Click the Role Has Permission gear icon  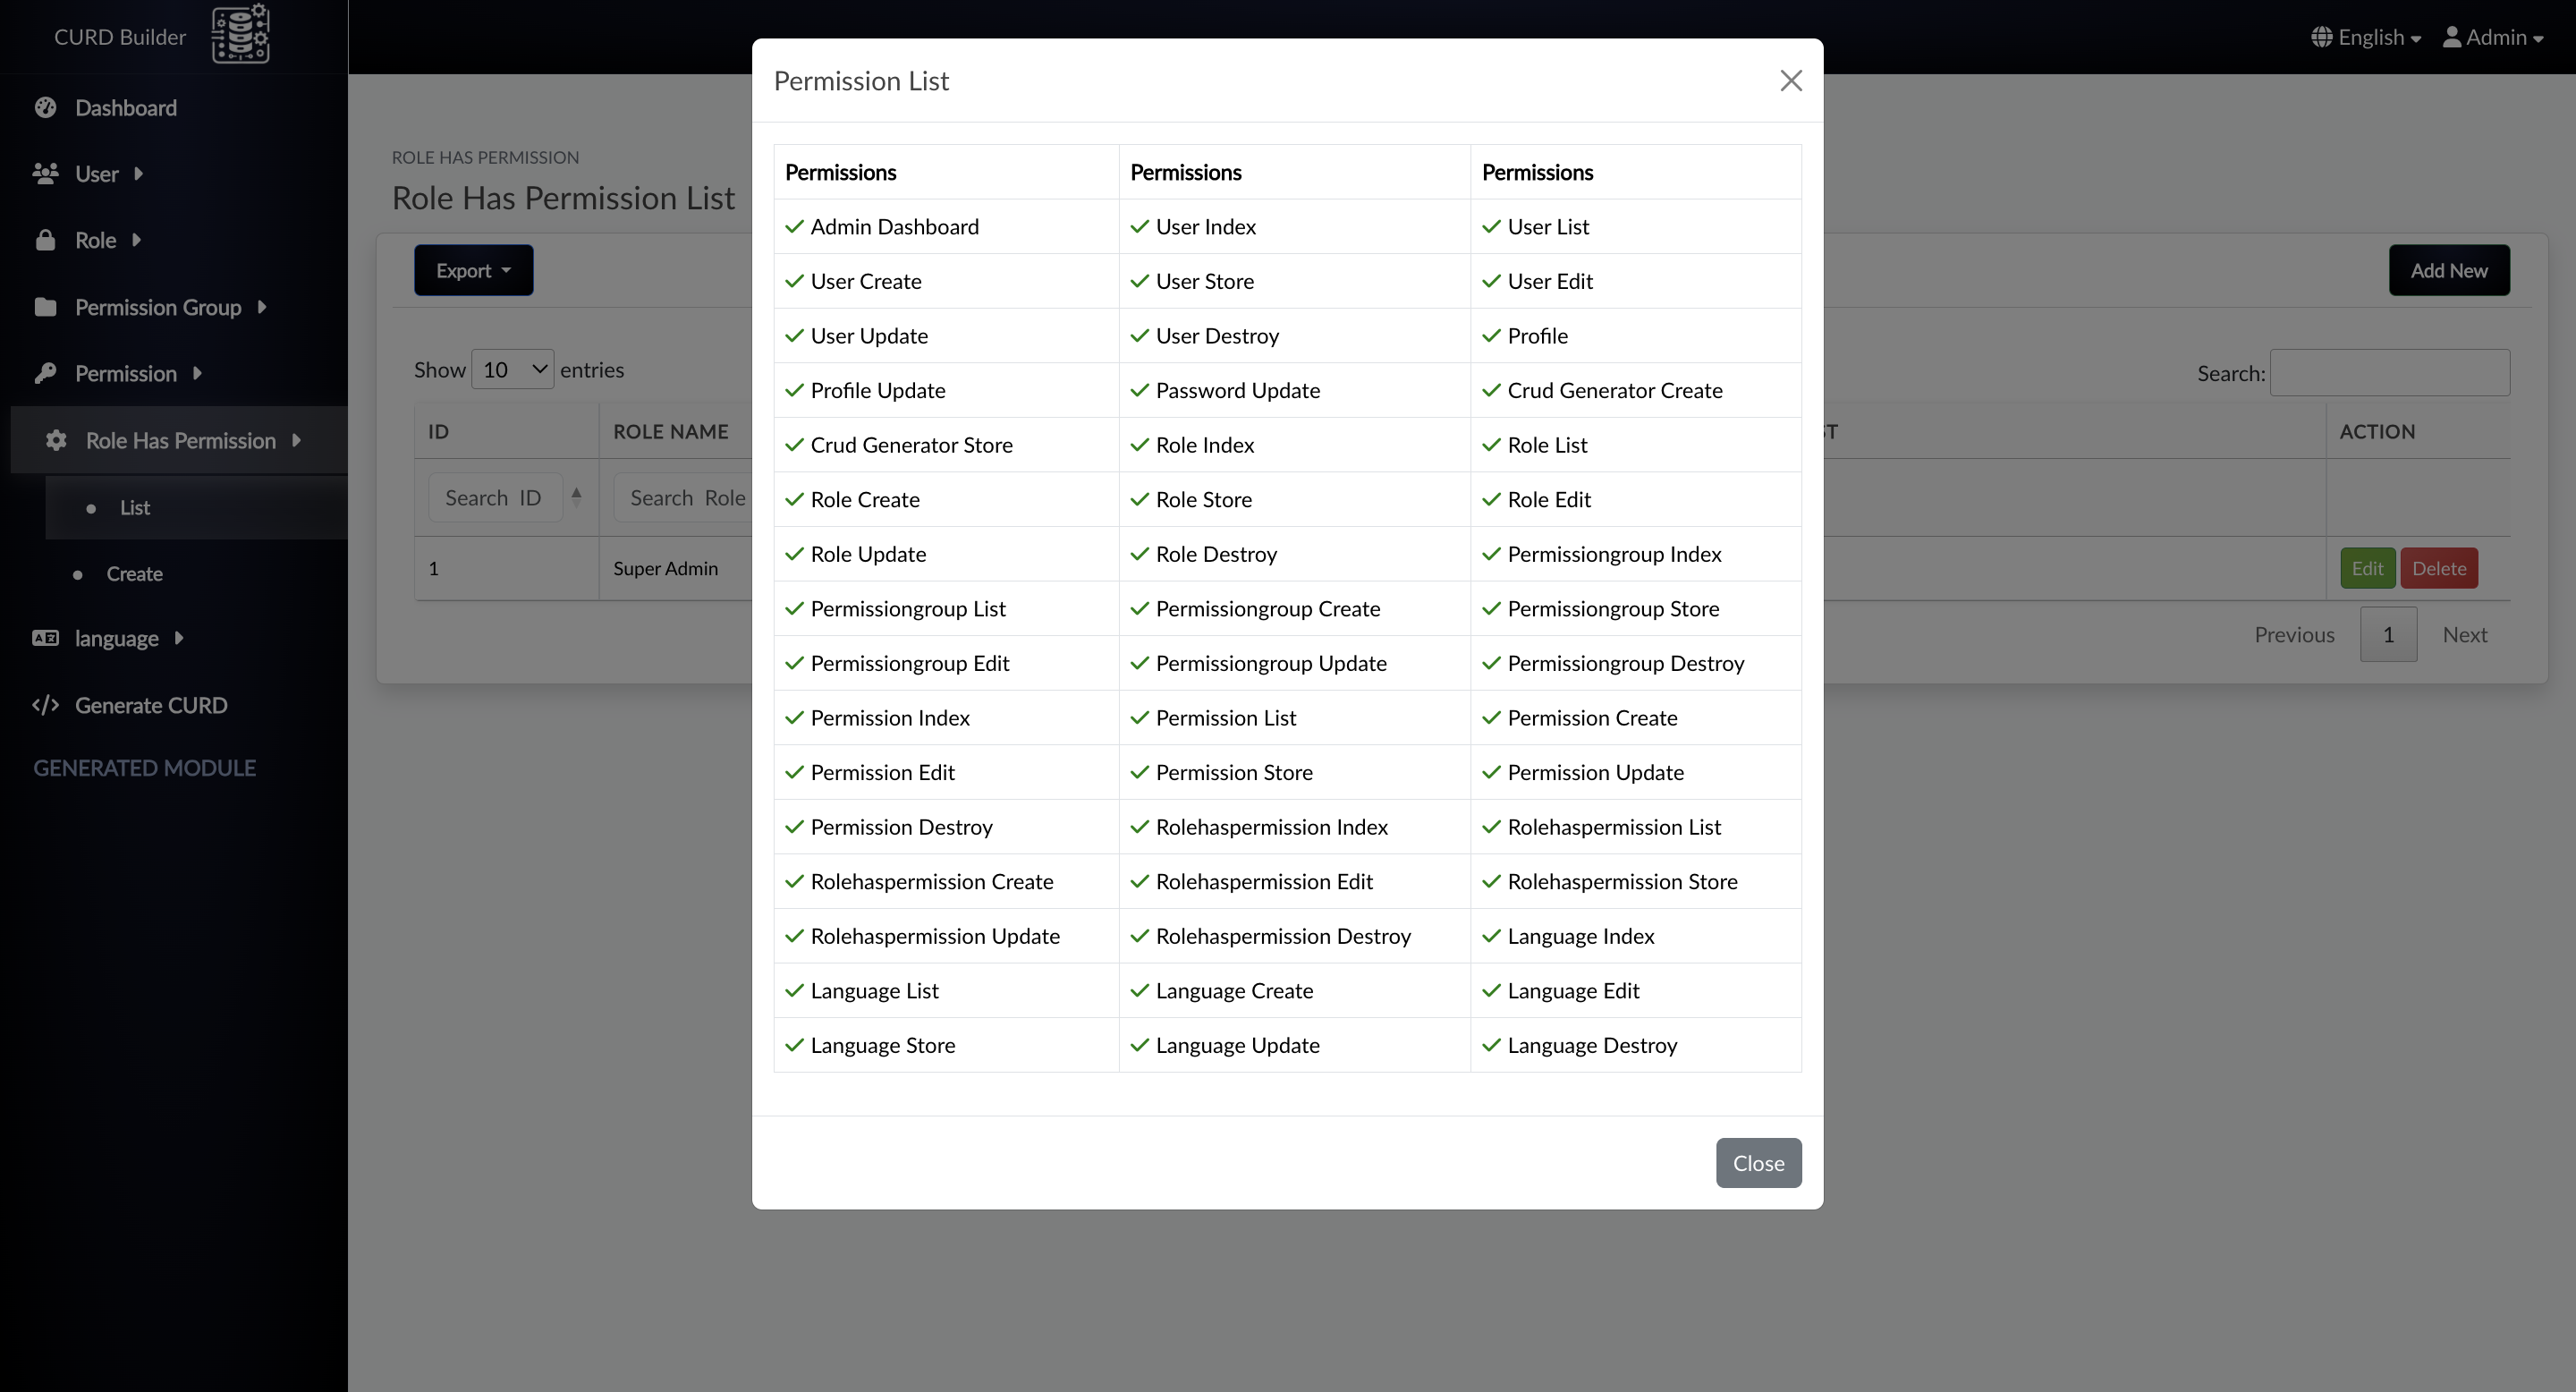point(56,440)
